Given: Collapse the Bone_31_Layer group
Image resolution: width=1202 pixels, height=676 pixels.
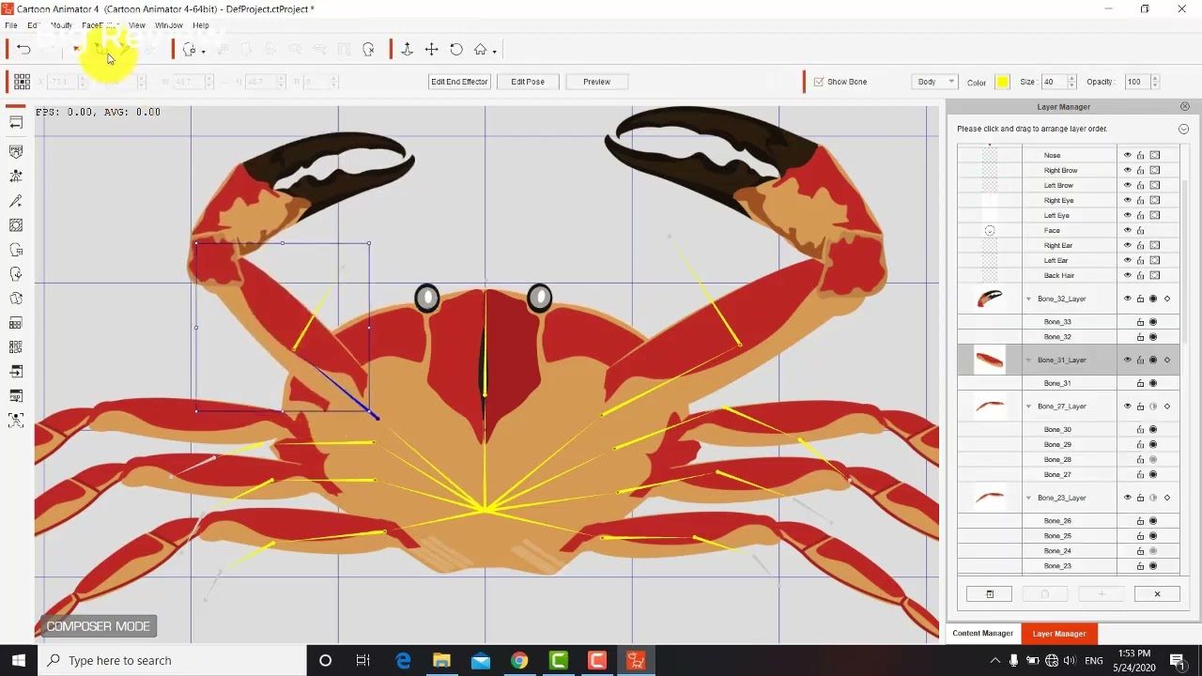Looking at the screenshot, I should tap(1028, 360).
